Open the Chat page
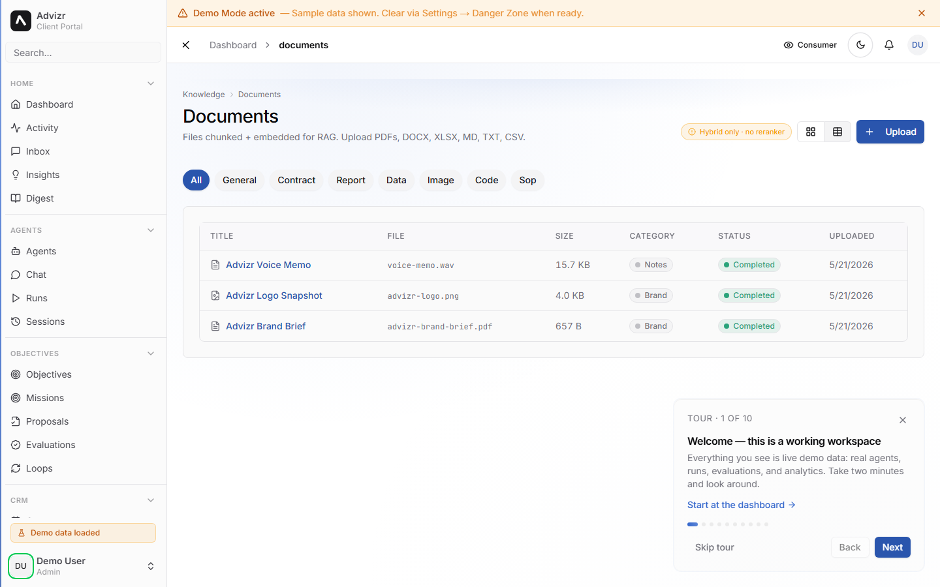The width and height of the screenshot is (940, 587). click(x=83, y=275)
